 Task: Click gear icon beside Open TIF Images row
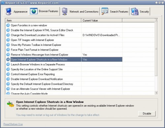[8, 40]
